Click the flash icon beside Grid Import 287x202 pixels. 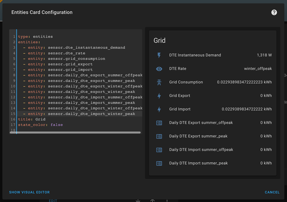pos(159,109)
